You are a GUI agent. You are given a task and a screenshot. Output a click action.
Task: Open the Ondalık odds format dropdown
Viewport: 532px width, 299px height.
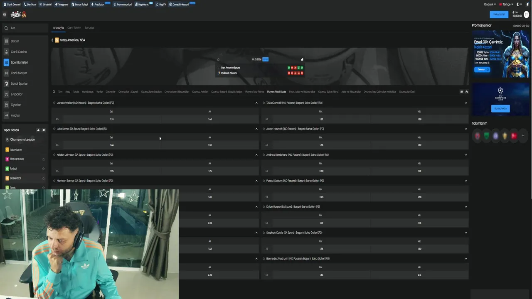pos(490,4)
